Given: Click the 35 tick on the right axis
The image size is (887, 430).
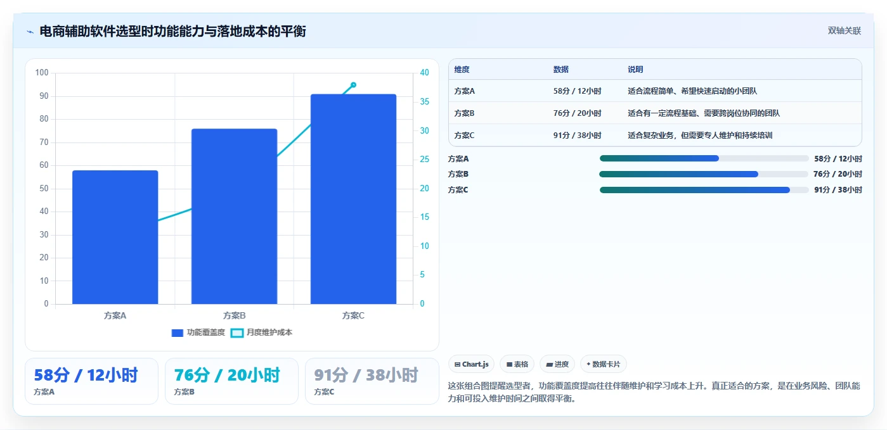Looking at the screenshot, I should click(x=424, y=102).
